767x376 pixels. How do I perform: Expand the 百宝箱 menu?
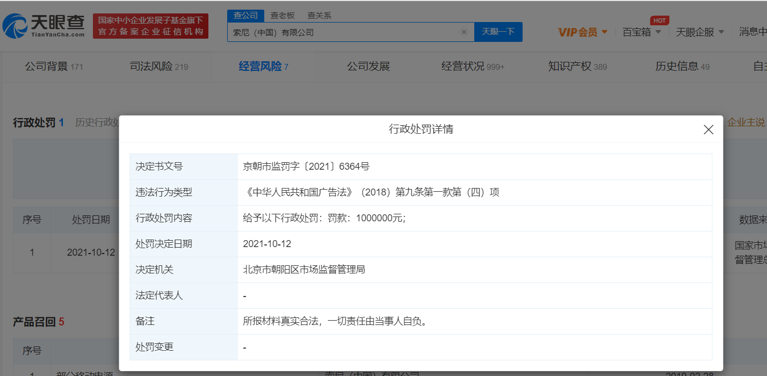click(642, 32)
